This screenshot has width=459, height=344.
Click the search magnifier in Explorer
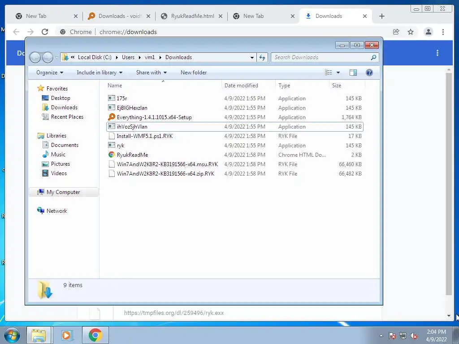[373, 57]
